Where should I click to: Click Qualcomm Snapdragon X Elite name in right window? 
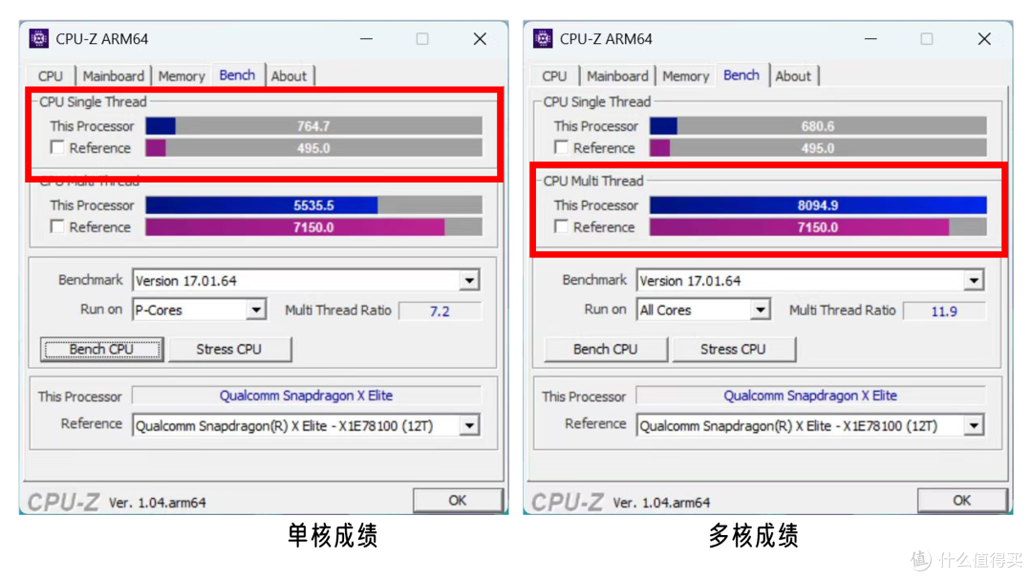810,396
